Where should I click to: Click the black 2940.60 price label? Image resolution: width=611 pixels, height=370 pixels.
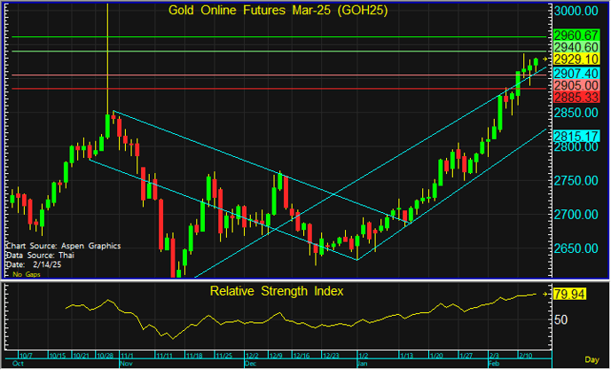click(x=576, y=47)
